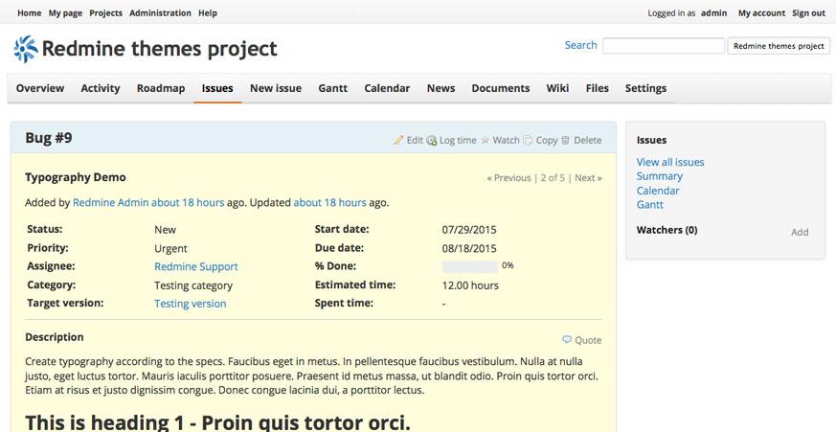
Task: Go to the Wiki tab
Action: tap(557, 88)
